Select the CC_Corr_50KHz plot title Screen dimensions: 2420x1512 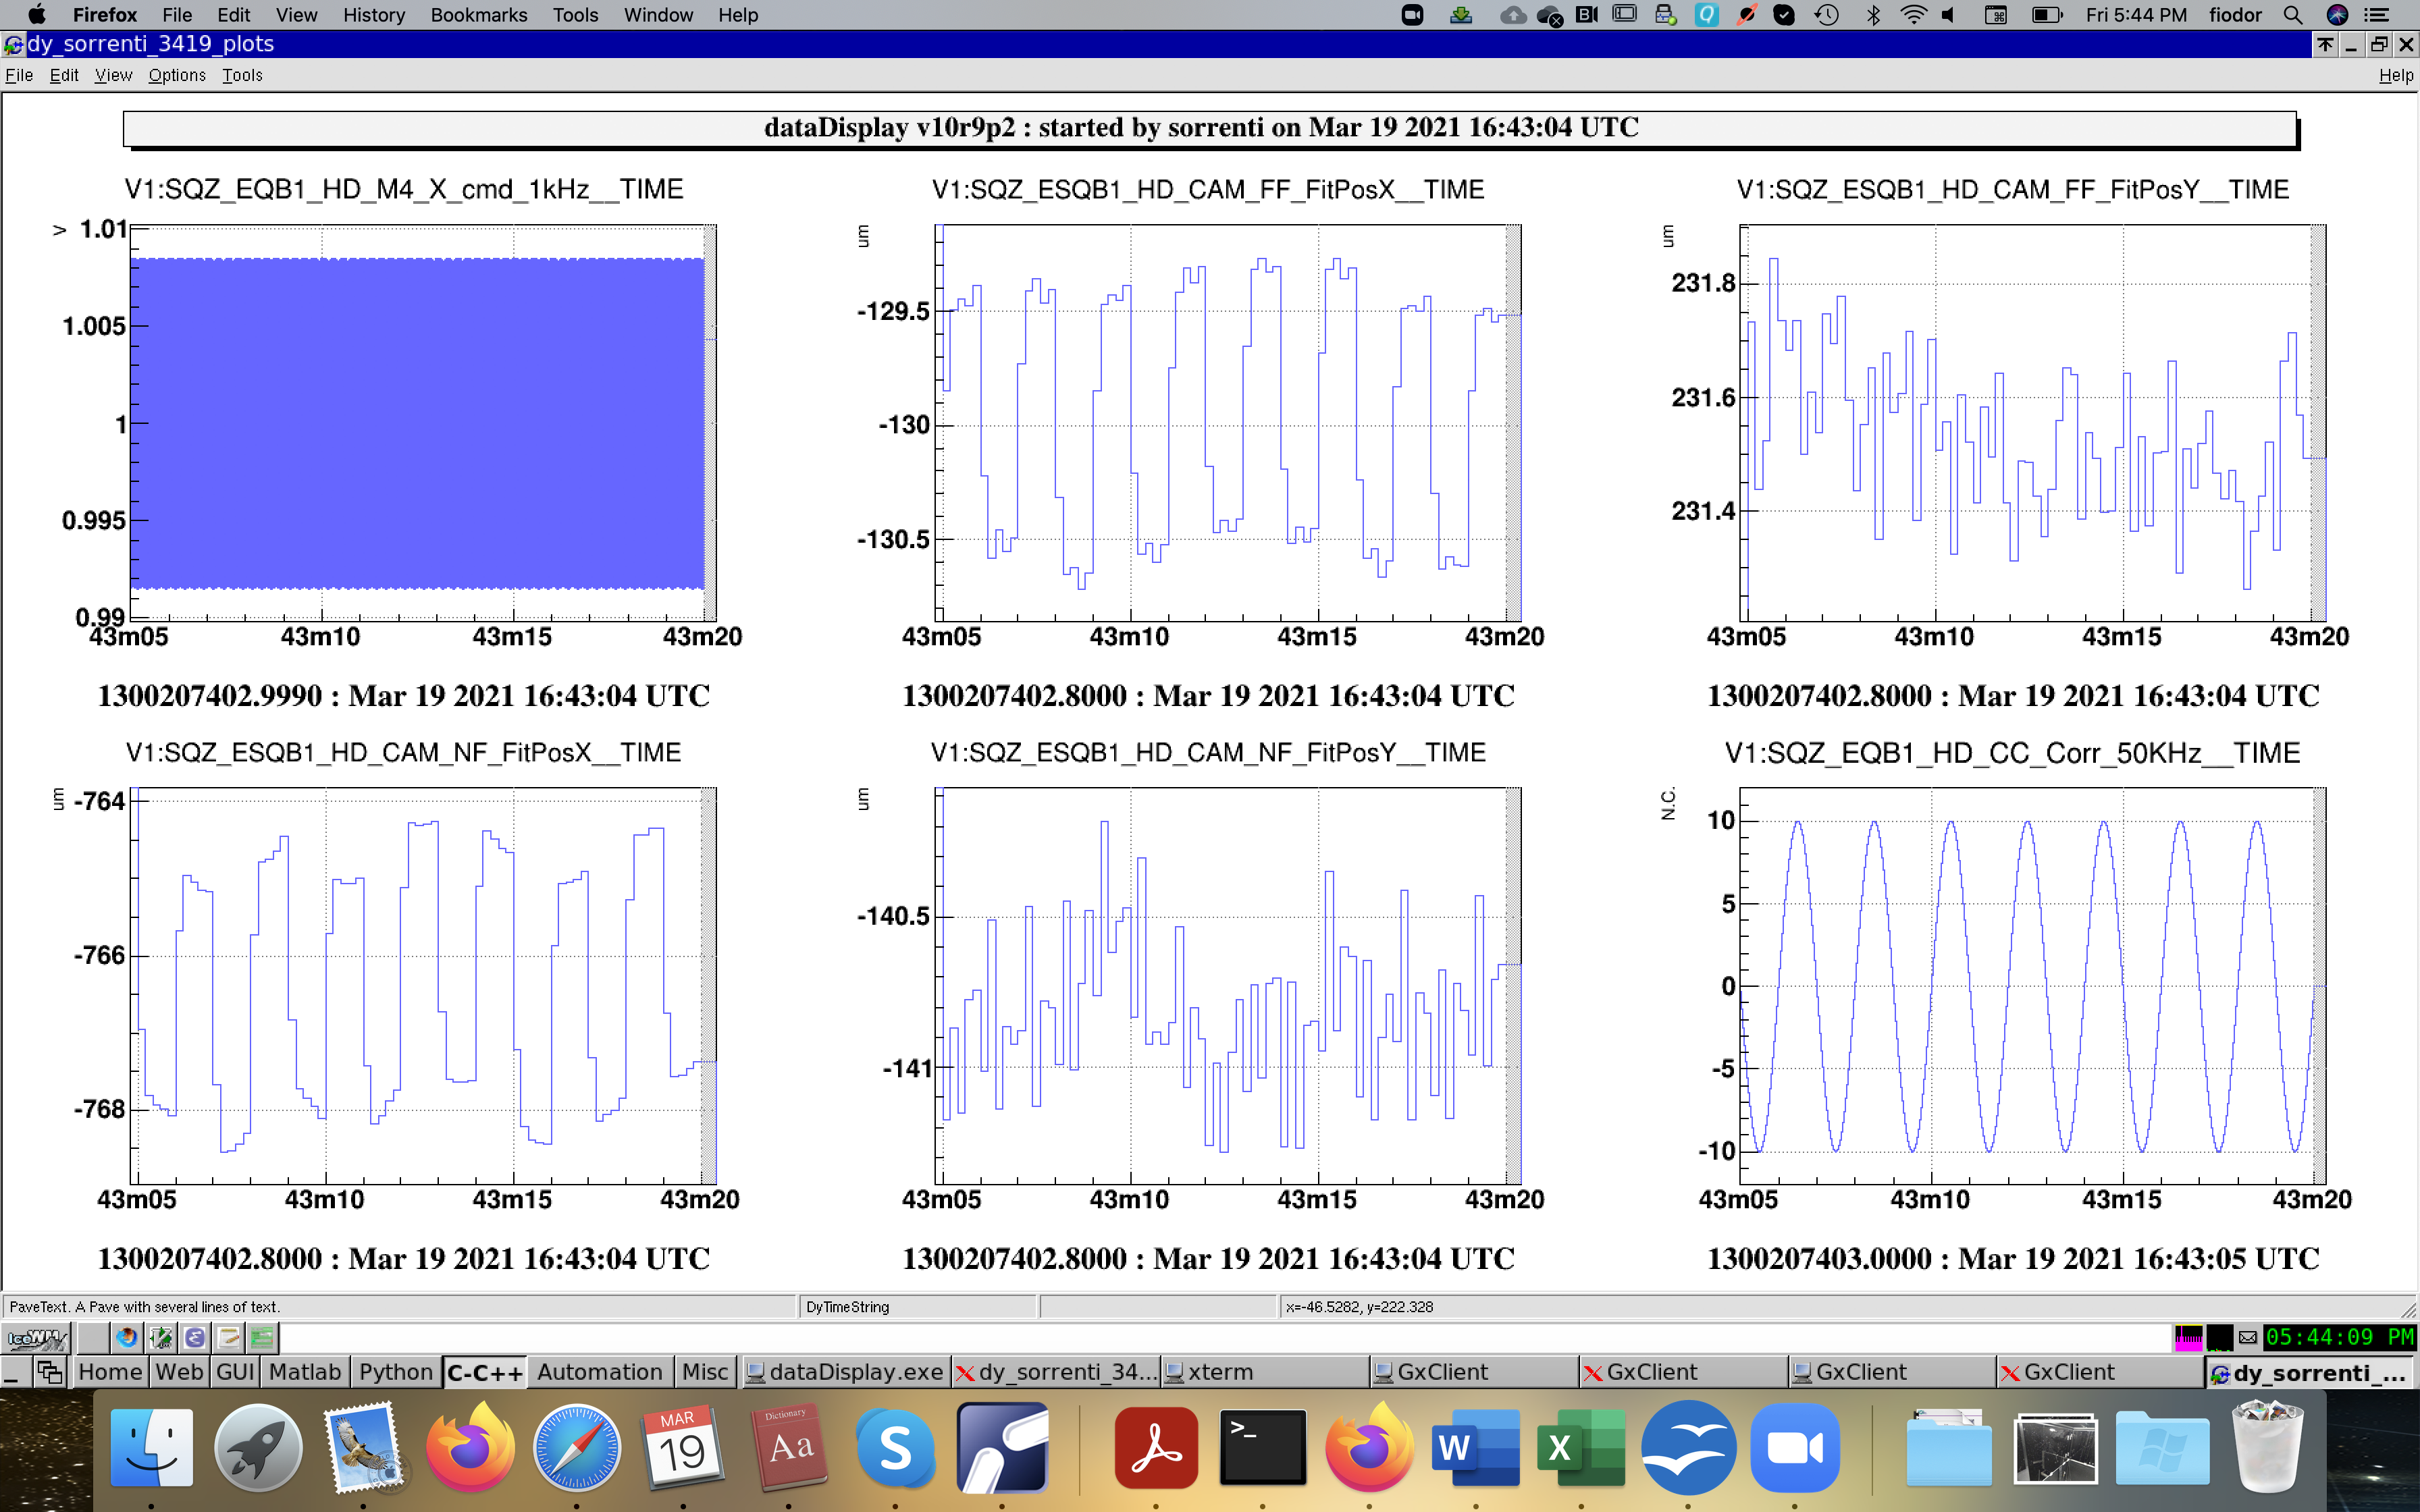pyautogui.click(x=2012, y=752)
